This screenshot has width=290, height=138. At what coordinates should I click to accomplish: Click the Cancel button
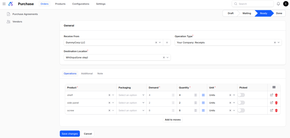pos(88,134)
